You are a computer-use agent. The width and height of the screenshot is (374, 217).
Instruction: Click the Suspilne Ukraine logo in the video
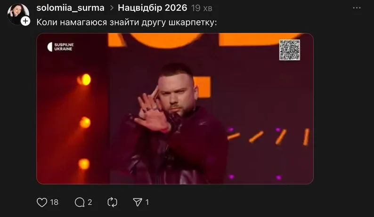coord(61,47)
